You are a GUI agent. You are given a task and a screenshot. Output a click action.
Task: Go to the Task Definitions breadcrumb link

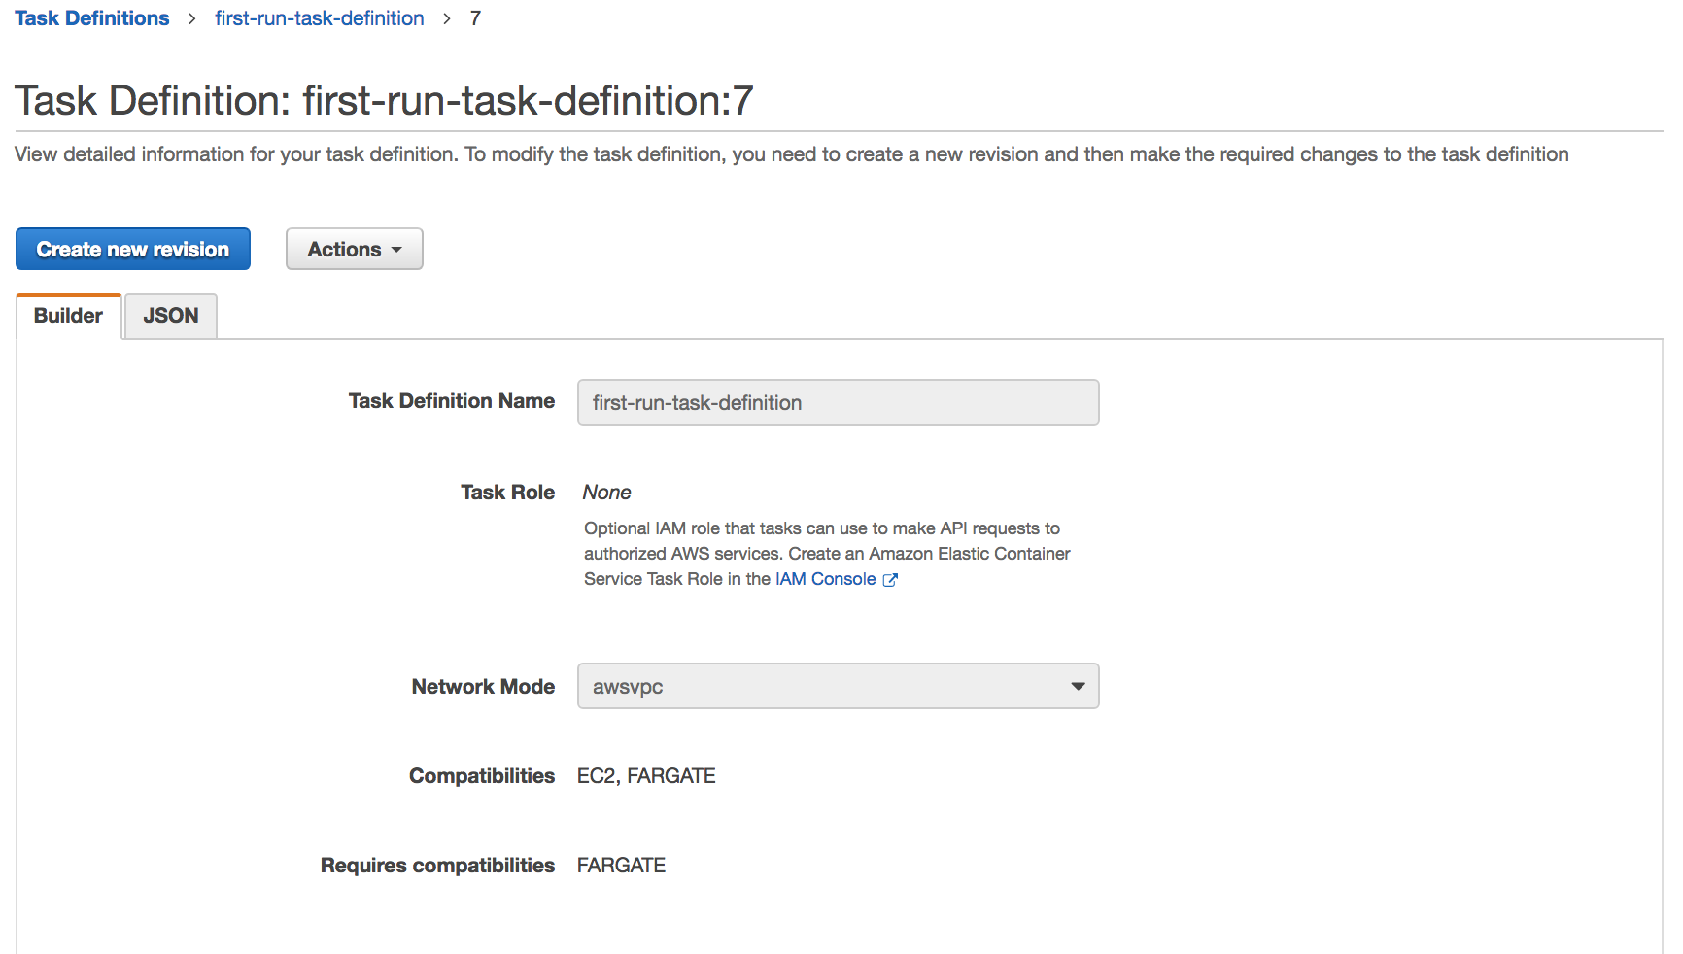[x=92, y=18]
